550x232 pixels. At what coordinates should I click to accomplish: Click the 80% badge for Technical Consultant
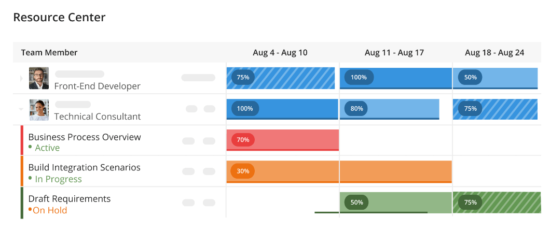pyautogui.click(x=356, y=109)
